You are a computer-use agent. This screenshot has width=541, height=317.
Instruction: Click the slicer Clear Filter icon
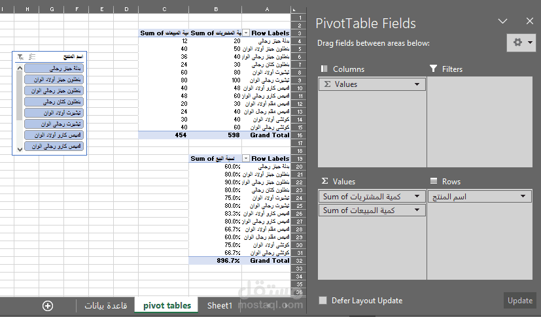[20, 56]
